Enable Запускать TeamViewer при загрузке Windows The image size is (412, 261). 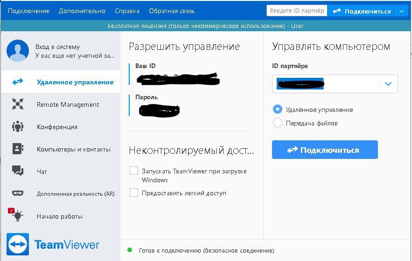tap(134, 171)
